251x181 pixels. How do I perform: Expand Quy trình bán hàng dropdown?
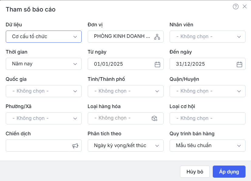pyautogui.click(x=208, y=146)
